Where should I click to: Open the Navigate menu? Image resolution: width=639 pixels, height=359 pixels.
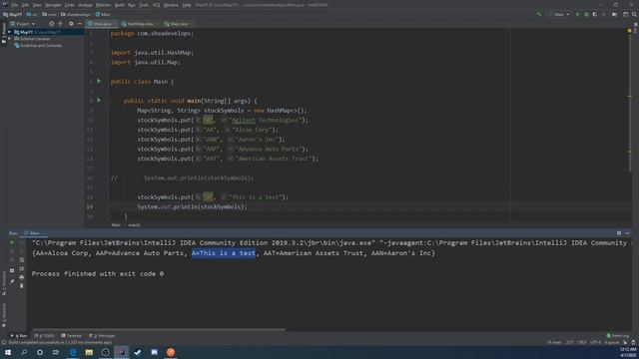pyautogui.click(x=53, y=5)
